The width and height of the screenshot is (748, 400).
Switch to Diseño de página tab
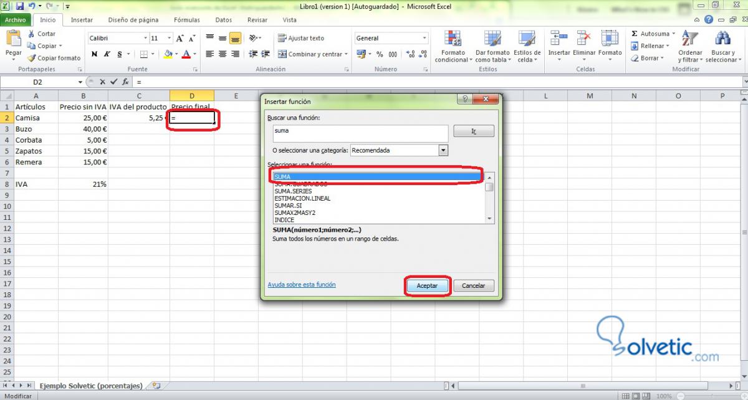(134, 20)
